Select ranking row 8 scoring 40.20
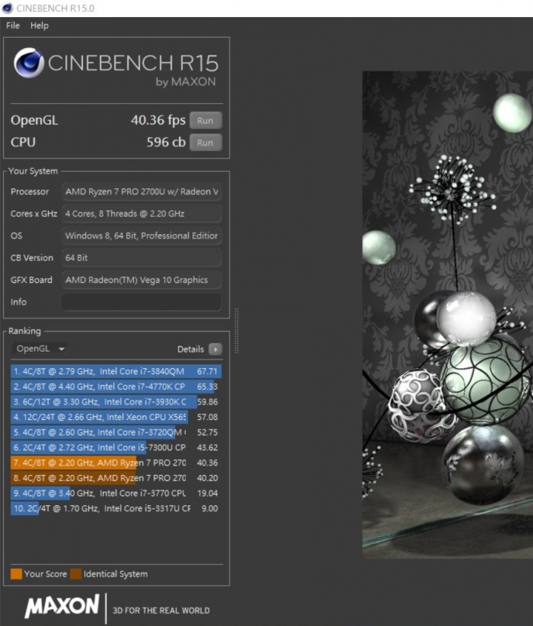533x626 pixels. click(115, 478)
